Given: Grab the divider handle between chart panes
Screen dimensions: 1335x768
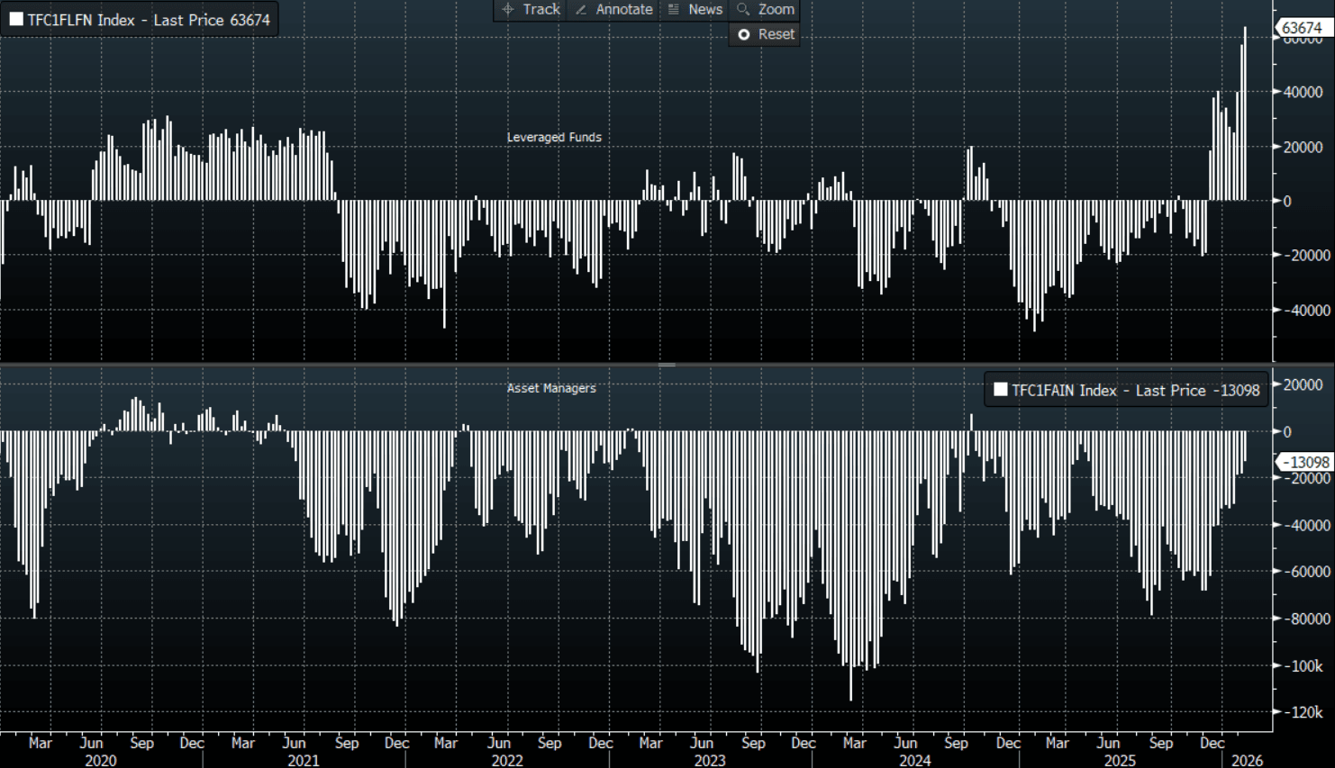Looking at the screenshot, I should point(667,365).
